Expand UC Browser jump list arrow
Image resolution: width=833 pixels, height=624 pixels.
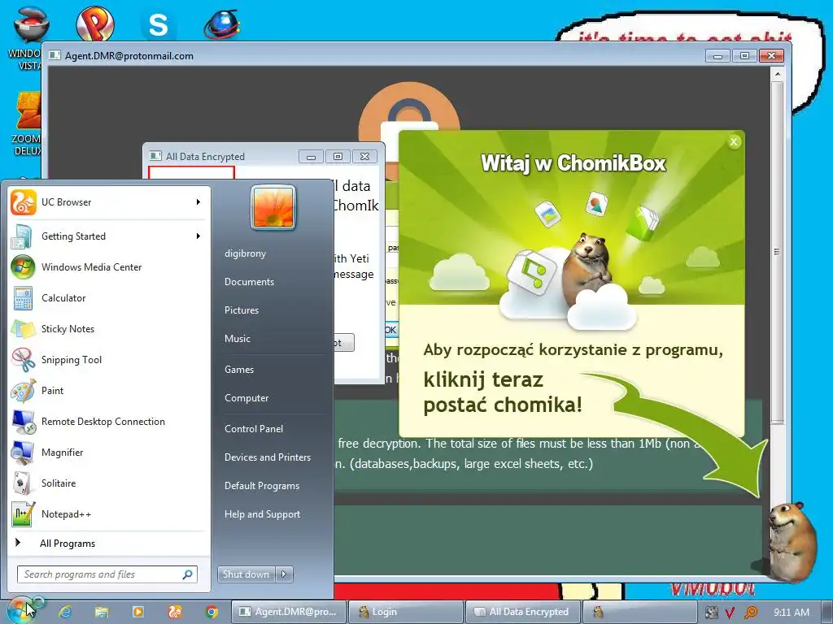198,201
